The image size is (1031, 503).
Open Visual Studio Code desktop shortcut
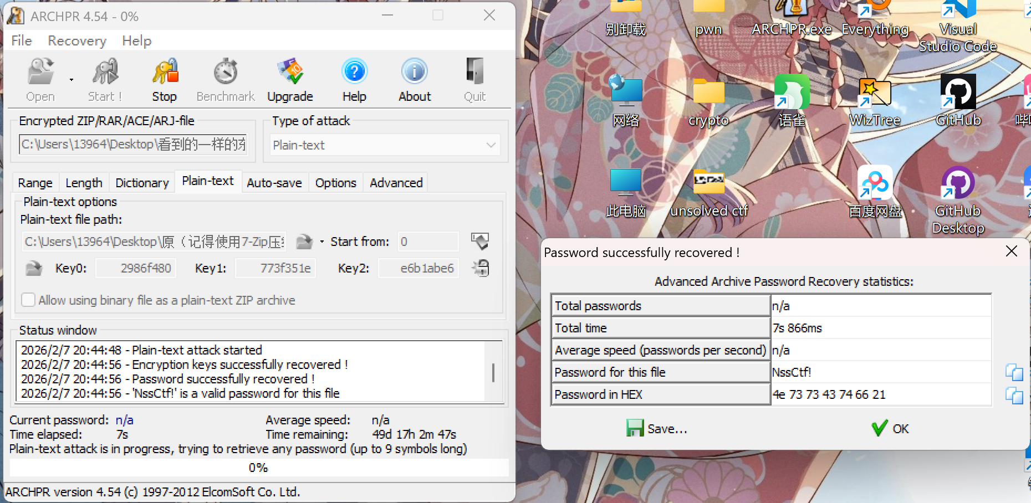click(958, 25)
